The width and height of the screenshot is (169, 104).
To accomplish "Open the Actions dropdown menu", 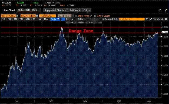I will tap(75, 10).
